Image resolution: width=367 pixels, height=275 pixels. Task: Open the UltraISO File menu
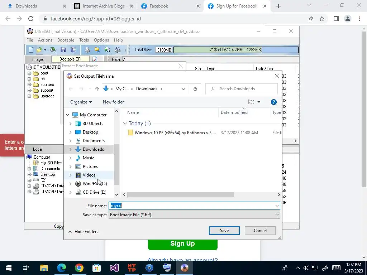pos(30,40)
